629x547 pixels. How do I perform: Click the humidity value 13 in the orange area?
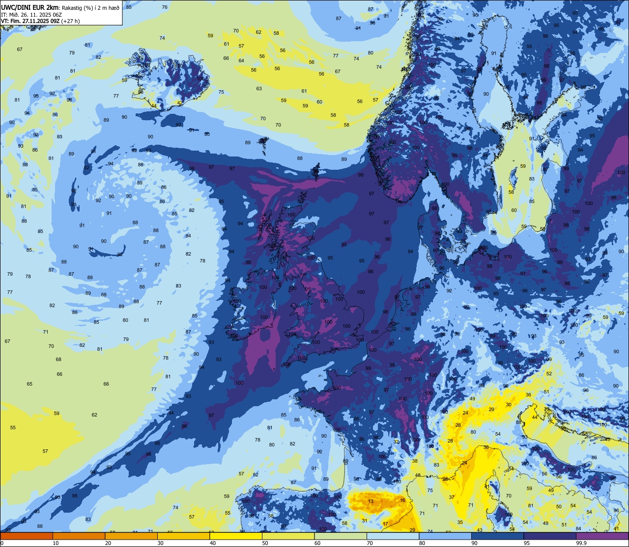tap(371, 501)
